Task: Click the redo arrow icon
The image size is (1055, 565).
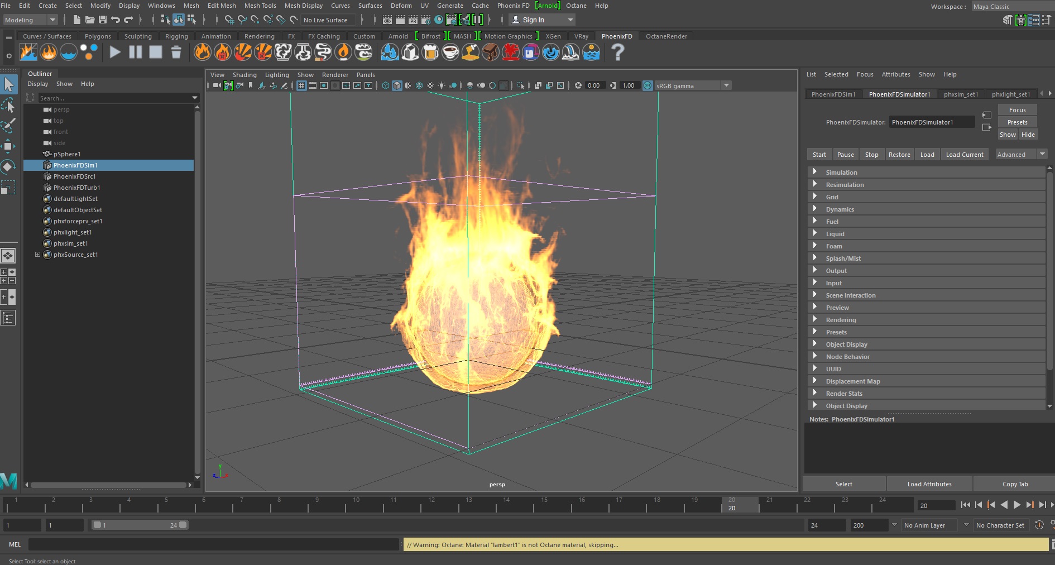Action: coord(128,20)
